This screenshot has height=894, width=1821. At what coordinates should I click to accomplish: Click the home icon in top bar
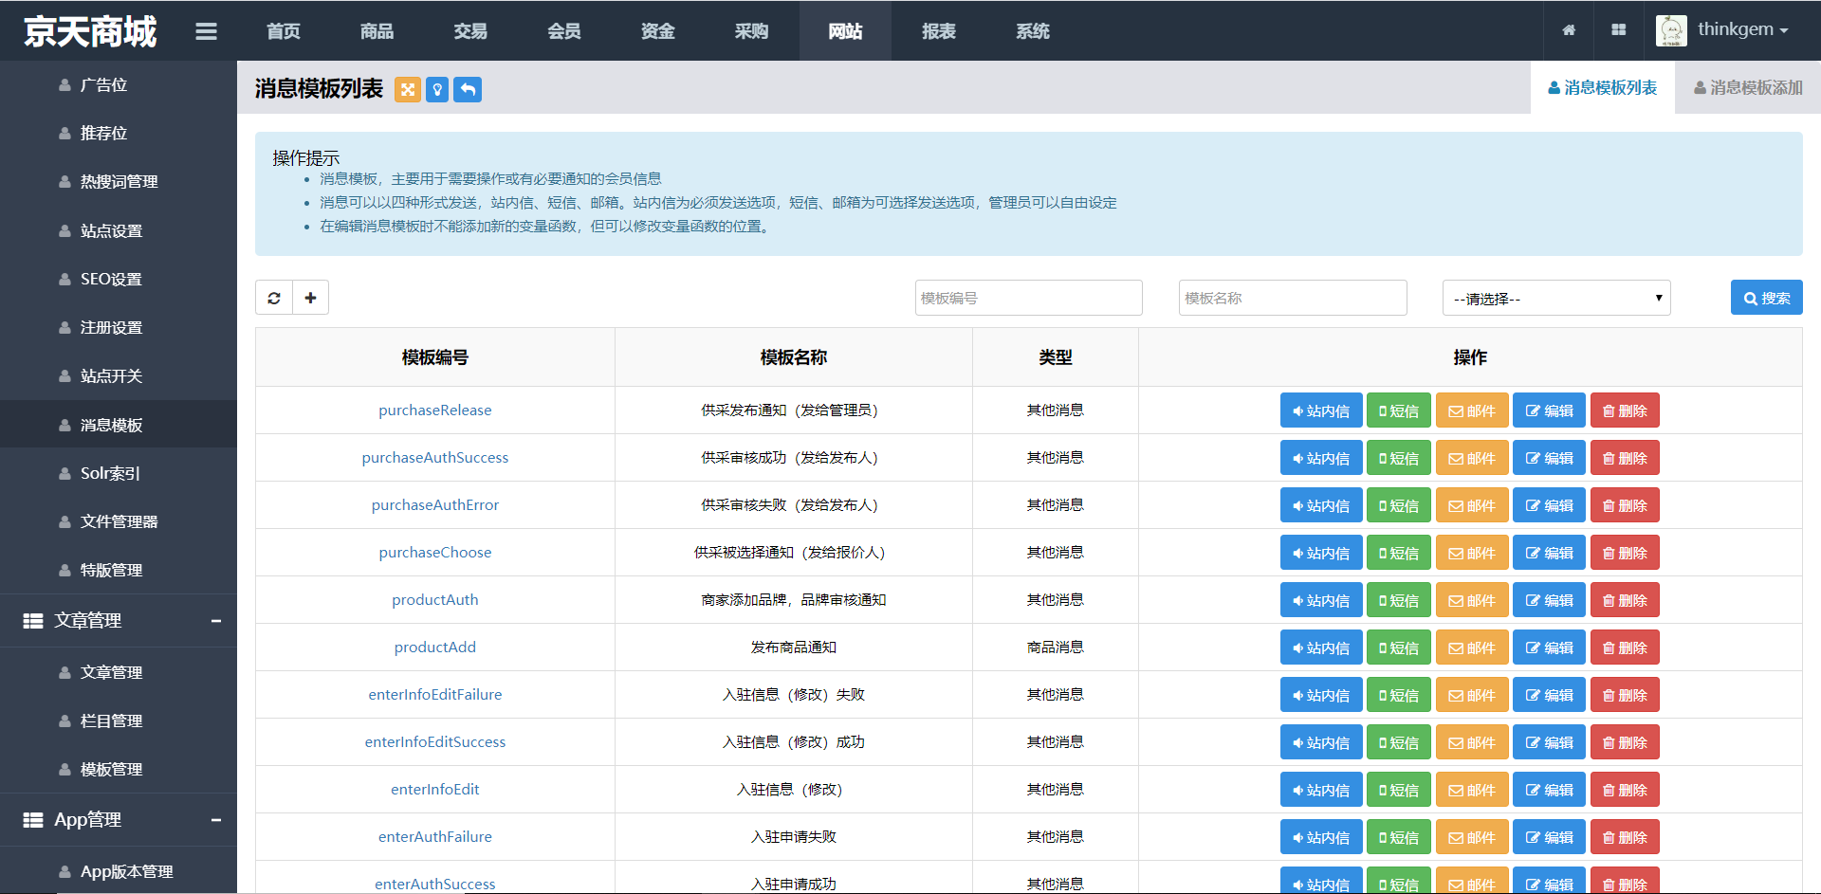click(x=1569, y=30)
